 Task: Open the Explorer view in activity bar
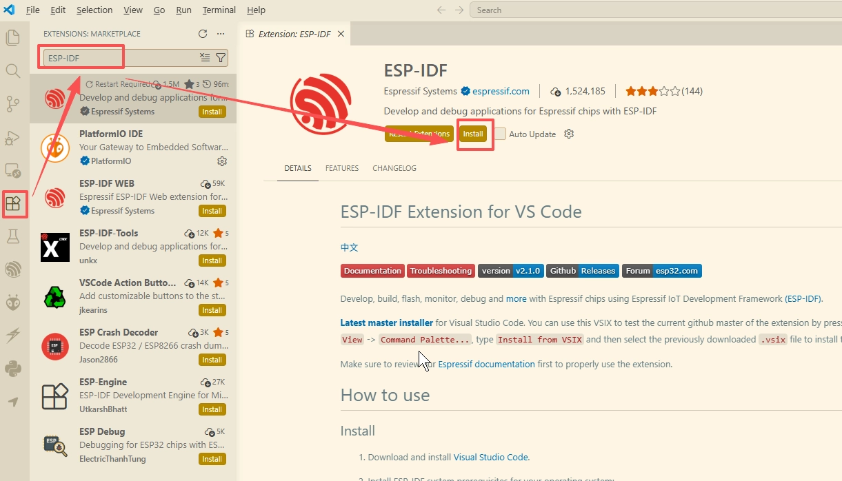point(13,38)
